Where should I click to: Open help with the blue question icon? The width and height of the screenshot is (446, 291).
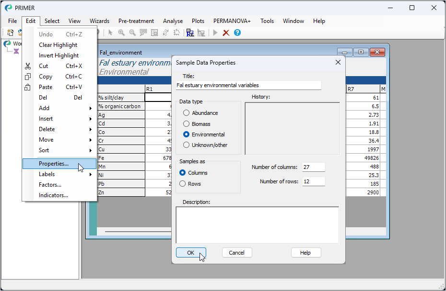point(237,33)
